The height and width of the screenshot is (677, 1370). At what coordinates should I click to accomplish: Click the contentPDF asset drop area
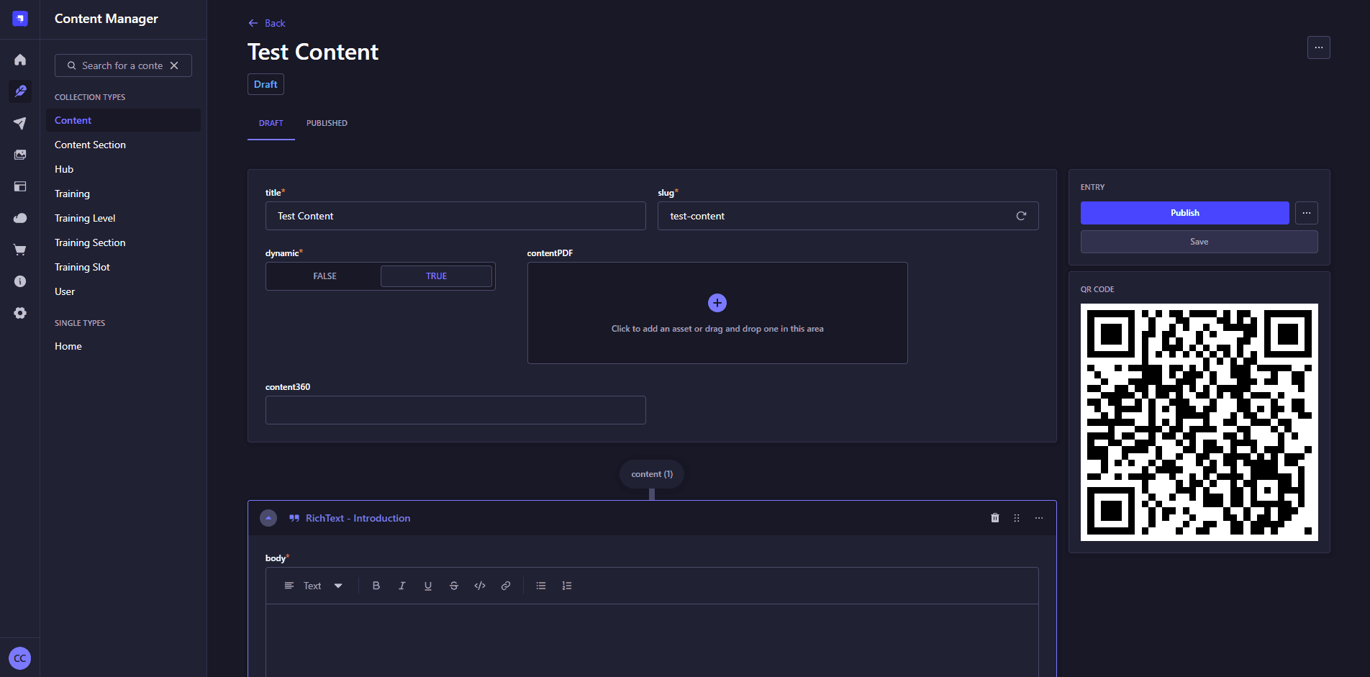(717, 313)
